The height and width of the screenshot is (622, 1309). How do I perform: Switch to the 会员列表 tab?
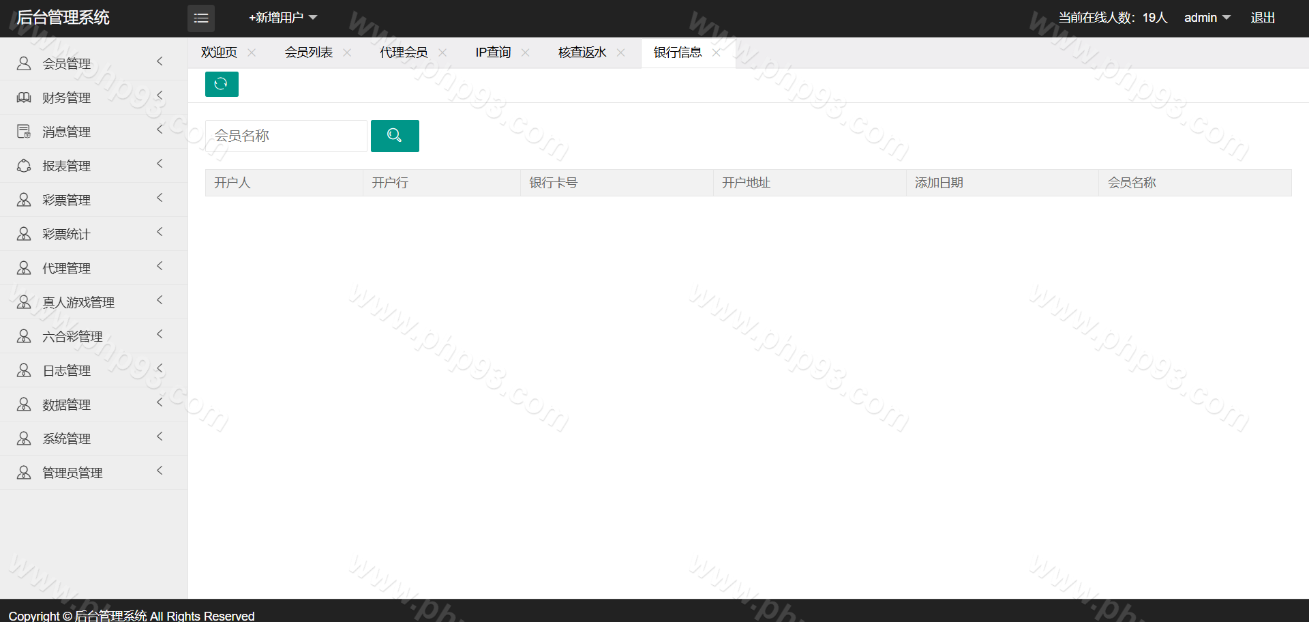308,53
